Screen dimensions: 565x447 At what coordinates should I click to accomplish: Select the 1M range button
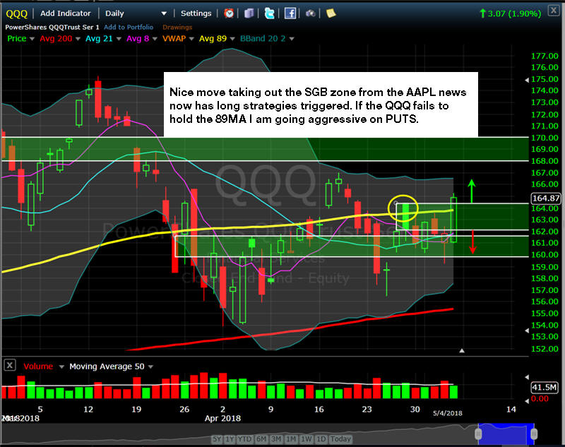(x=291, y=439)
